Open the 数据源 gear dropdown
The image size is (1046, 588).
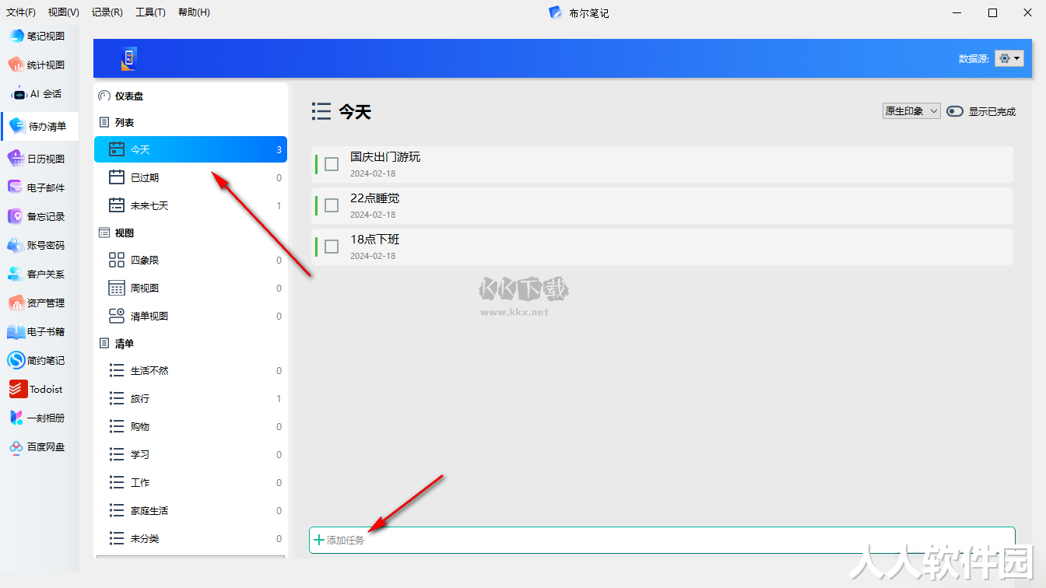tap(1009, 58)
